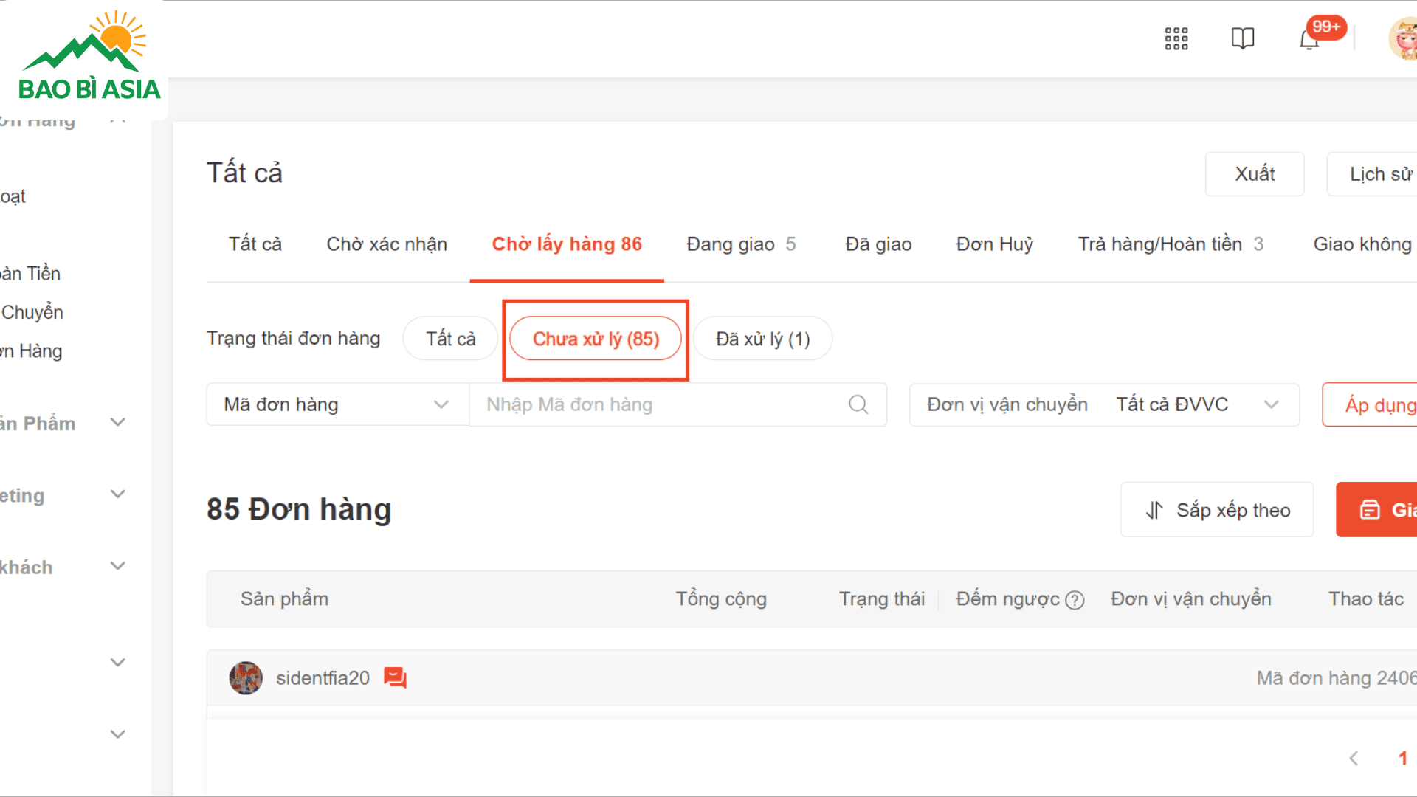Screen dimensions: 1417x797
Task: Open the Mã đơn hàng search type dropdown
Action: point(337,404)
